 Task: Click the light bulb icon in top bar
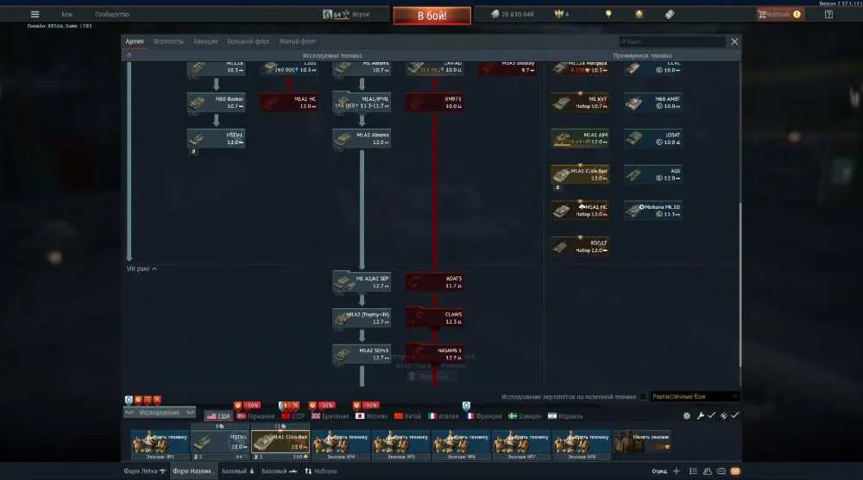[x=608, y=15]
